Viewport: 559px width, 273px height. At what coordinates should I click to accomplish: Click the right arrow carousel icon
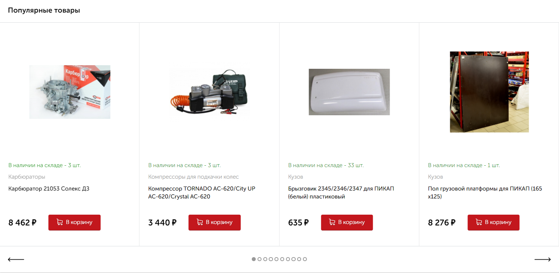pos(542,259)
